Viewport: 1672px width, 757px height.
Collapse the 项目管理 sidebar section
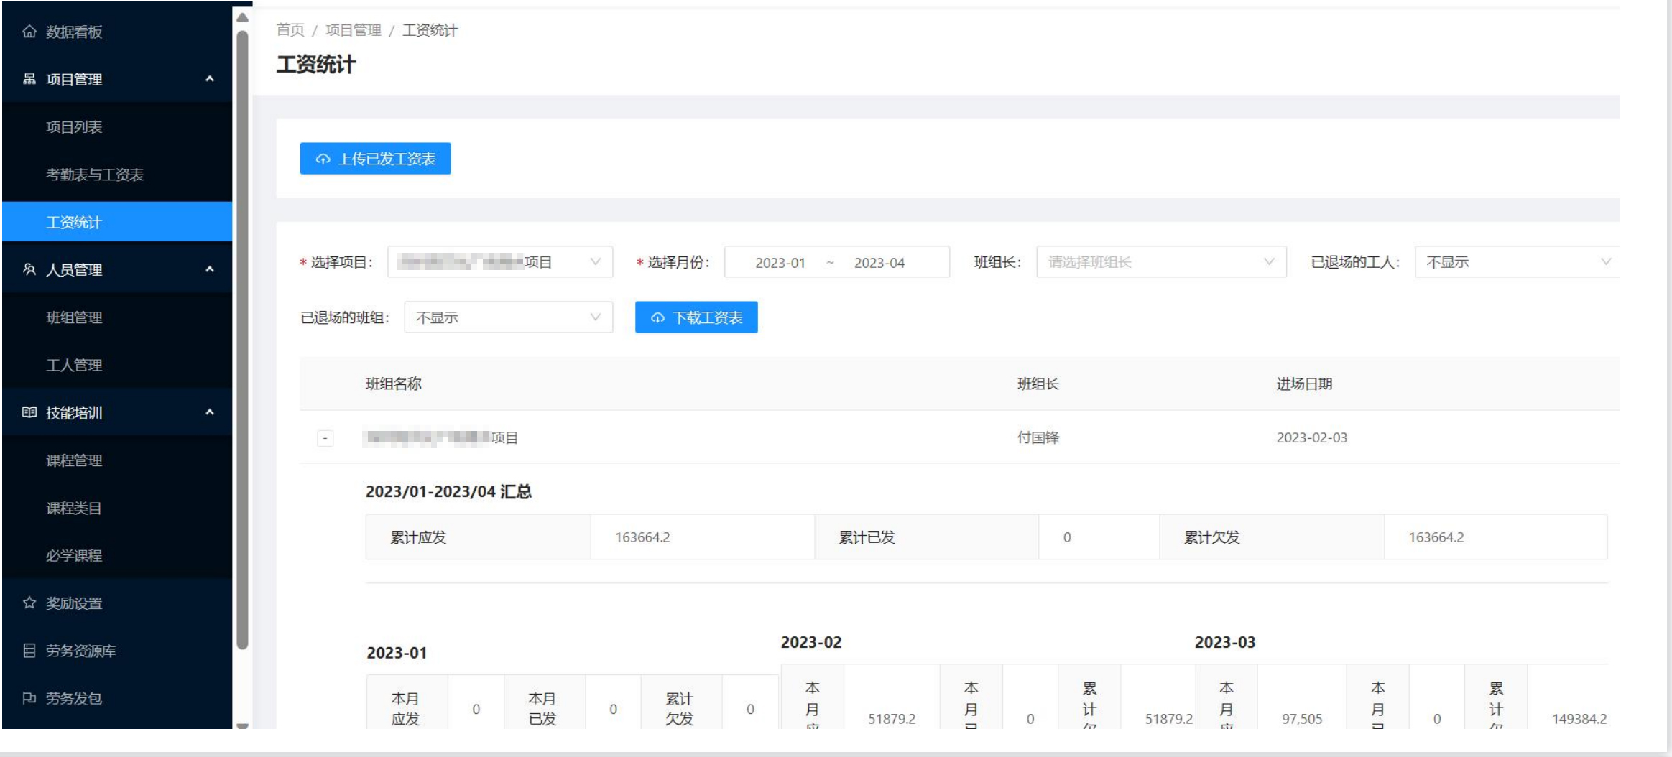click(209, 80)
